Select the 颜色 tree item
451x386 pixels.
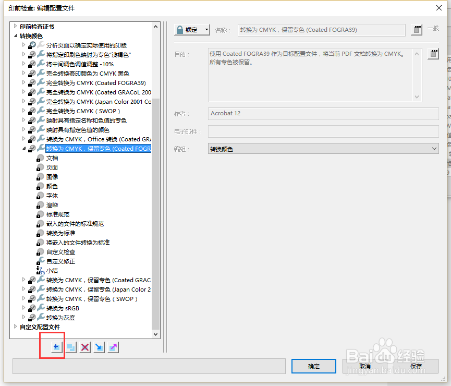[52, 186]
